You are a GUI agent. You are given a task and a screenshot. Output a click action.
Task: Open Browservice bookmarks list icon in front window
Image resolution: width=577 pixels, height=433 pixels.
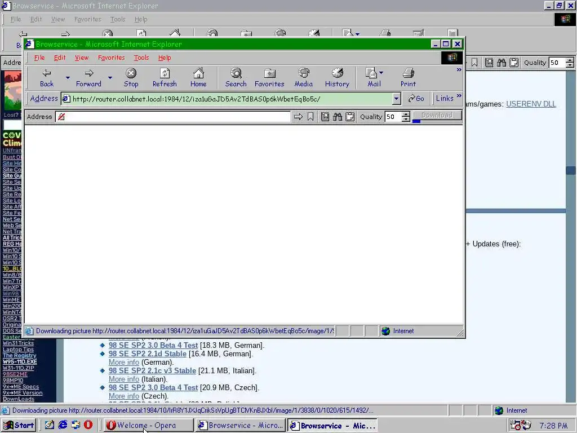(325, 117)
